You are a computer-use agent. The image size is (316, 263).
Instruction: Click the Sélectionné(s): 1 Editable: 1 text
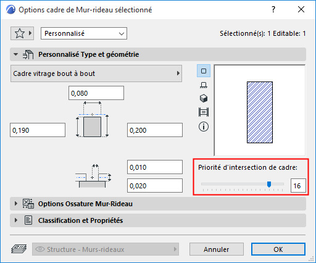point(262,33)
